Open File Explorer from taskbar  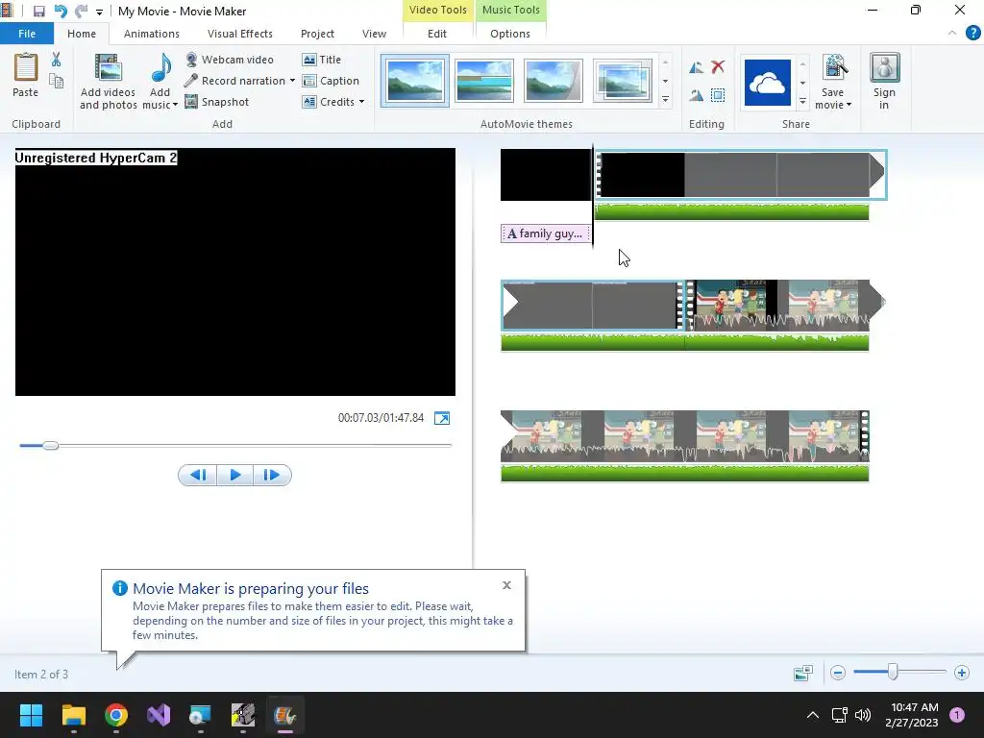(73, 715)
